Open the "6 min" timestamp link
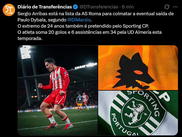 click(128, 7)
